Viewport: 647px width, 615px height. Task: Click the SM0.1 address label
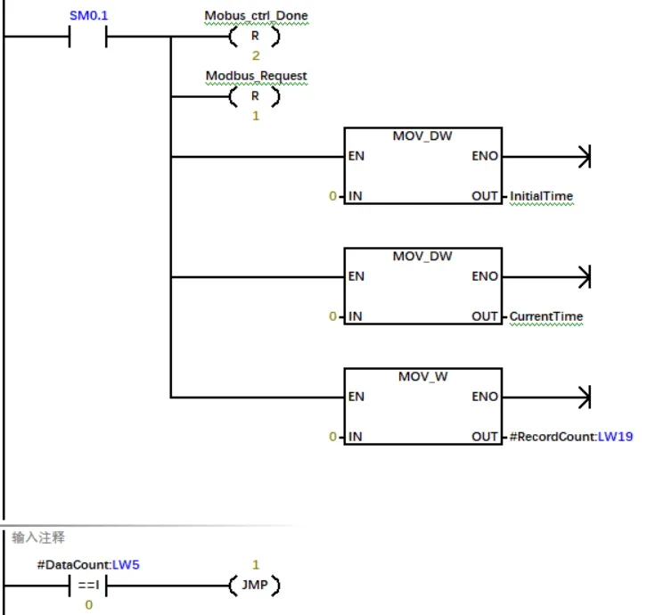pyautogui.click(x=88, y=16)
